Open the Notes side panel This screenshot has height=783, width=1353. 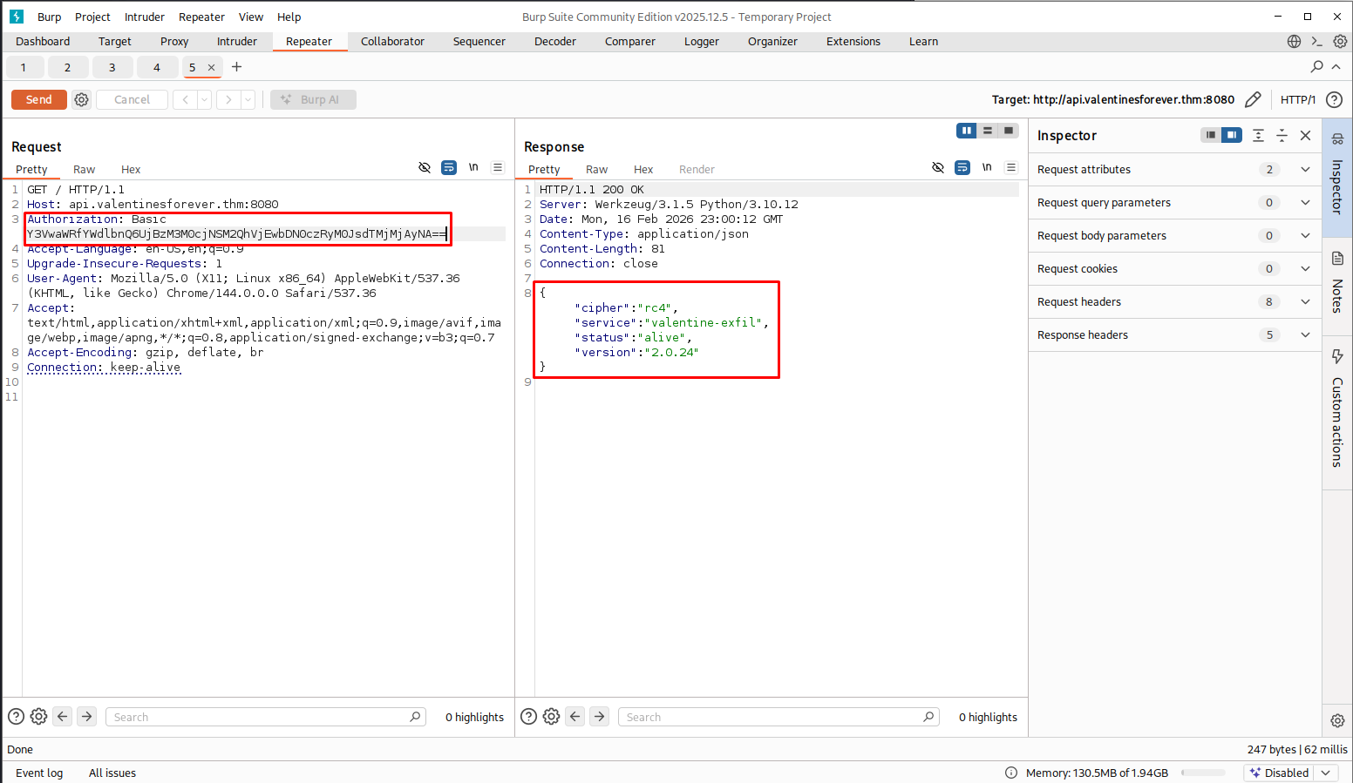coord(1337,284)
